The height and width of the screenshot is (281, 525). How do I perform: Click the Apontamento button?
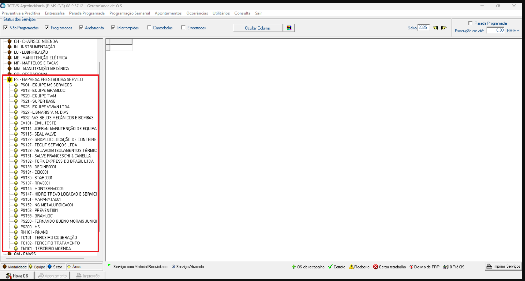tap(52, 276)
